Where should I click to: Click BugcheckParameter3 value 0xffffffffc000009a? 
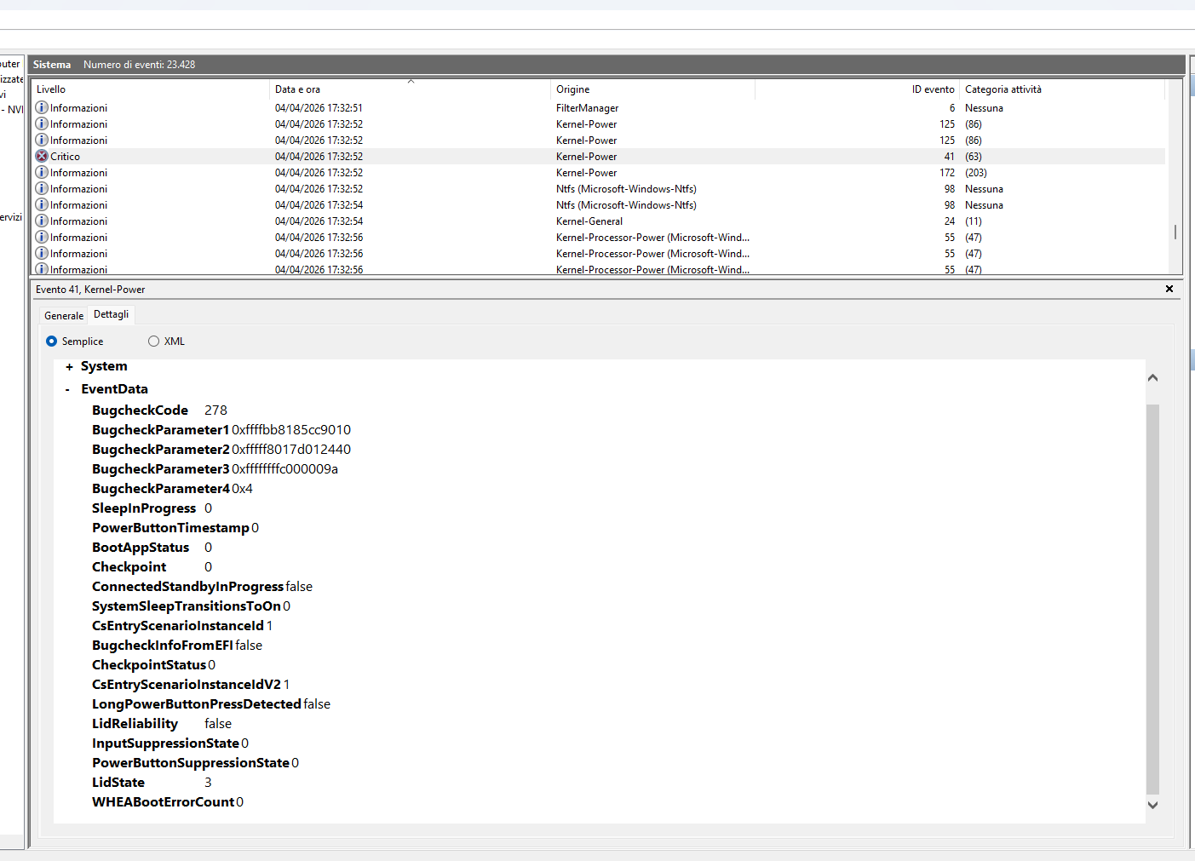tap(284, 469)
